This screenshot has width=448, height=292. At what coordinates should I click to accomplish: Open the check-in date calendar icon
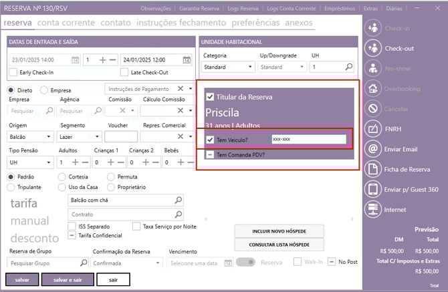(75, 59)
